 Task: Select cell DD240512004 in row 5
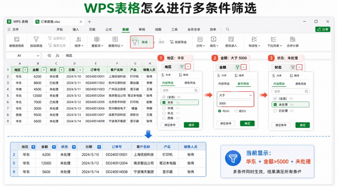[x=95, y=96]
